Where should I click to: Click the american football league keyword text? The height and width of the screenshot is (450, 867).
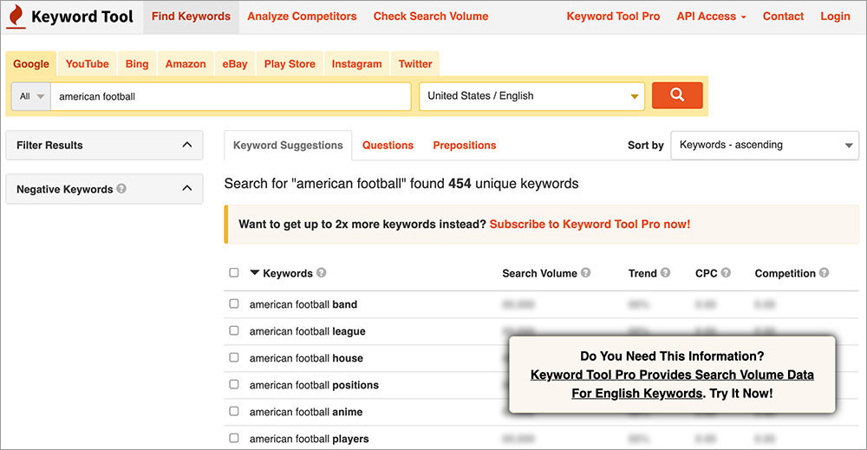click(x=308, y=331)
